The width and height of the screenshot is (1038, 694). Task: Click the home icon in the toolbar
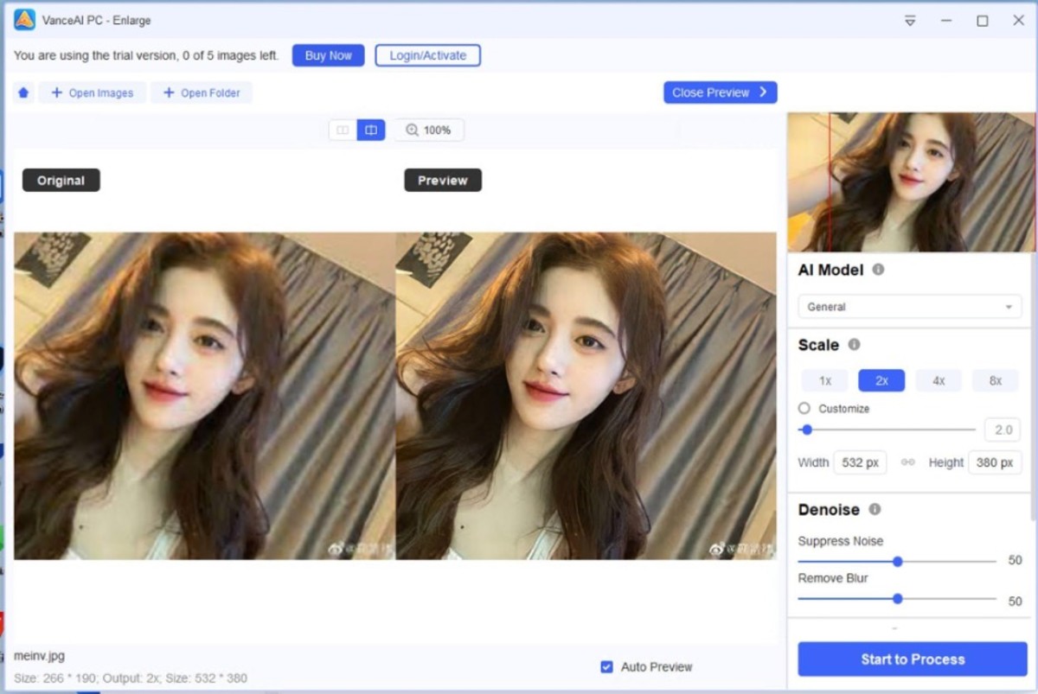point(23,92)
